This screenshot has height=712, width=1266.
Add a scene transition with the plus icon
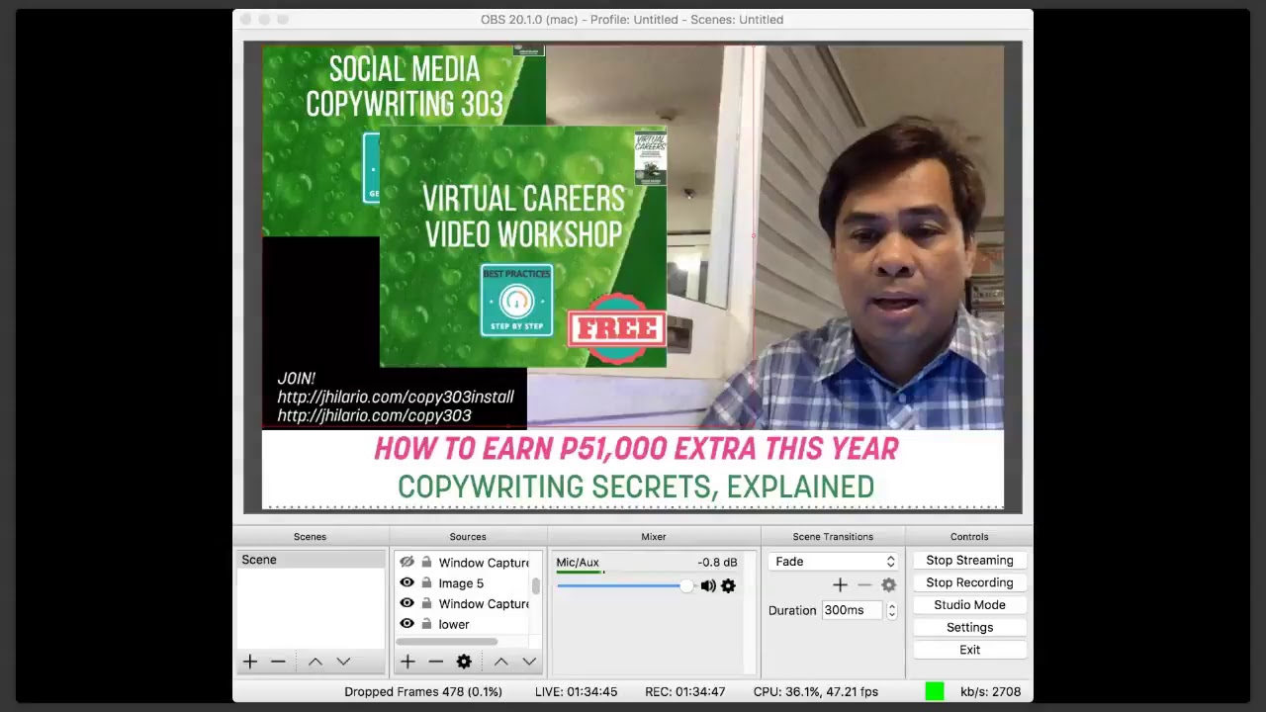(840, 585)
